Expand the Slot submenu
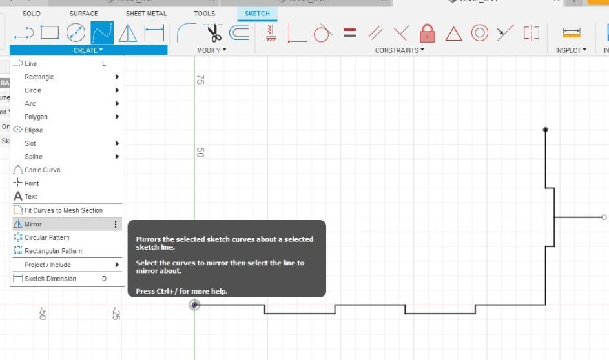The image size is (609, 360). (x=67, y=143)
